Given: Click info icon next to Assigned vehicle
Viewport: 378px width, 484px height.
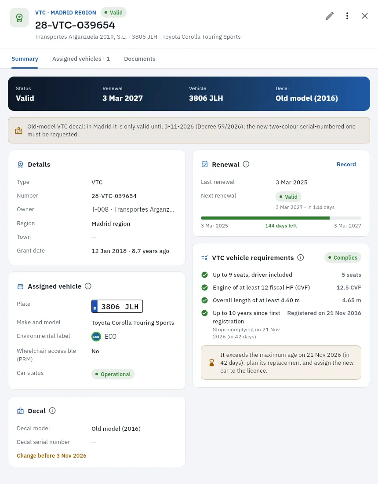Looking at the screenshot, I should pos(88,286).
